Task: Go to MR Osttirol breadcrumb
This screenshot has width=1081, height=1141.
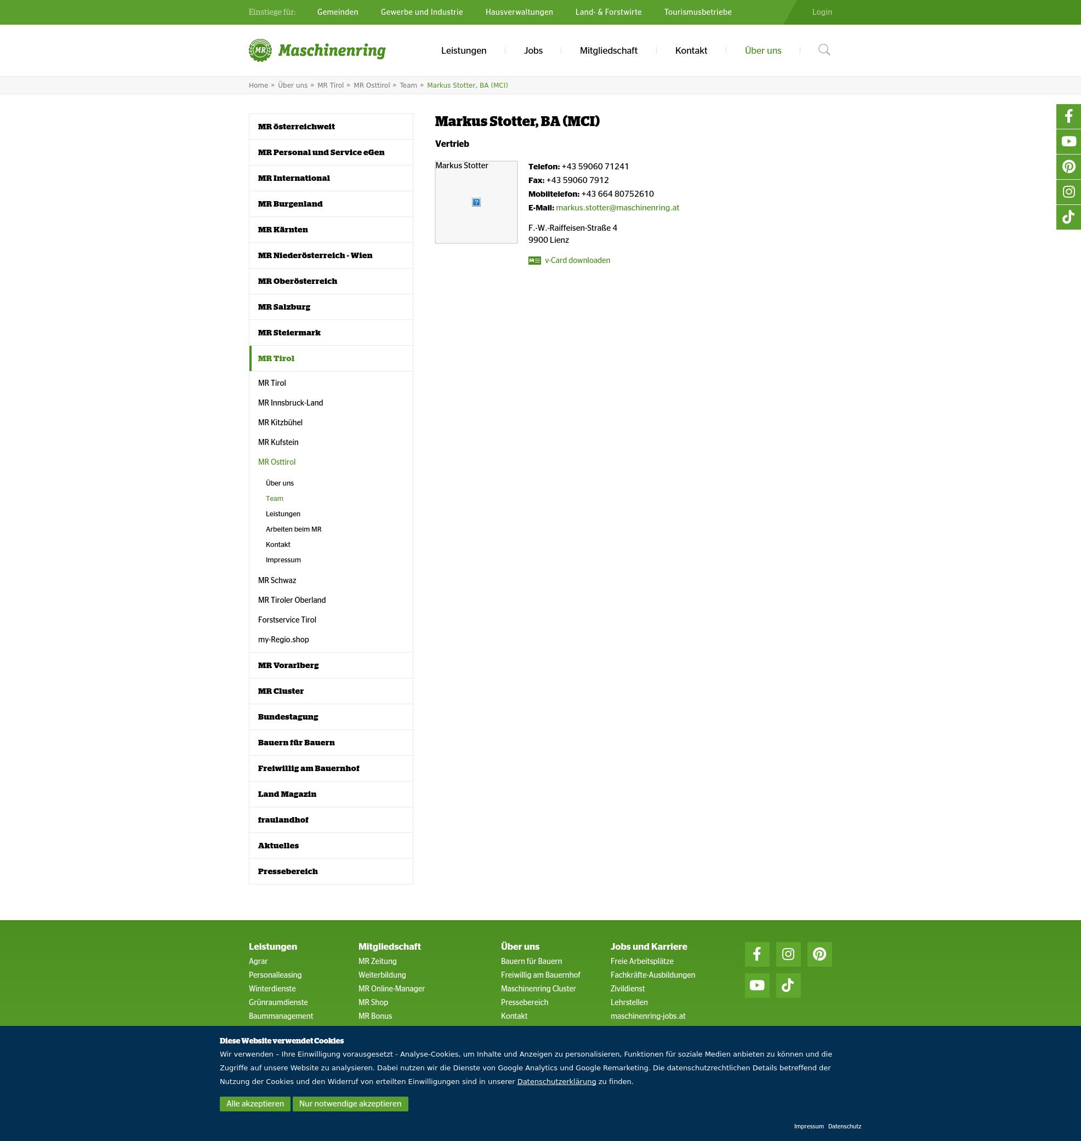Action: coord(372,85)
